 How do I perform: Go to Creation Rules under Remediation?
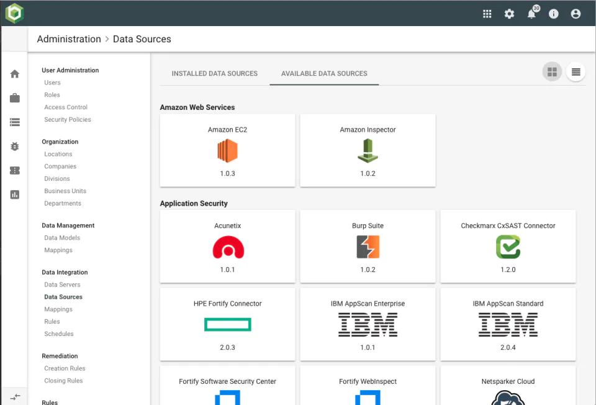coord(65,368)
